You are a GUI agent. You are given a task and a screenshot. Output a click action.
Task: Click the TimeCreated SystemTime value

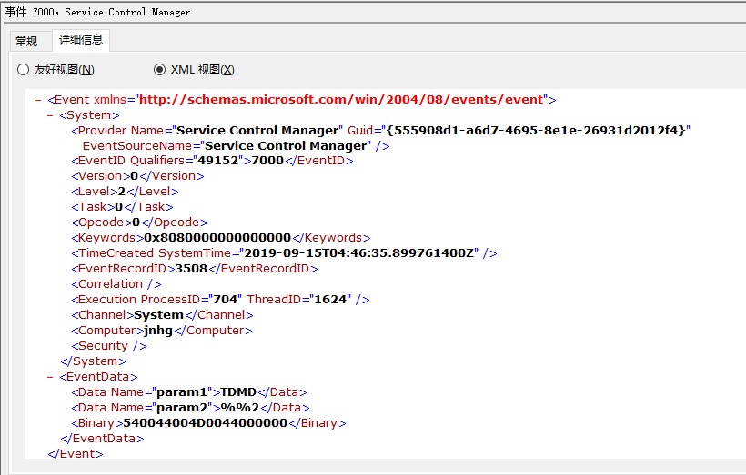coord(359,253)
